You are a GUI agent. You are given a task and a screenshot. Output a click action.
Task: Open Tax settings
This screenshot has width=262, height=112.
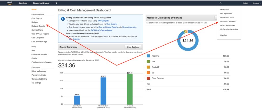(x=36, y=83)
